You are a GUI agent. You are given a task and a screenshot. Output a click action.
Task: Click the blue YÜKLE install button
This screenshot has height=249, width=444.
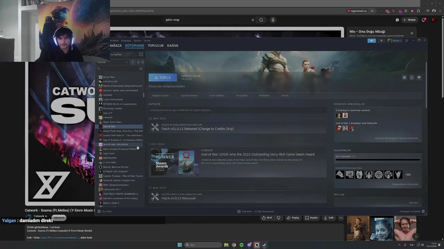(x=163, y=77)
